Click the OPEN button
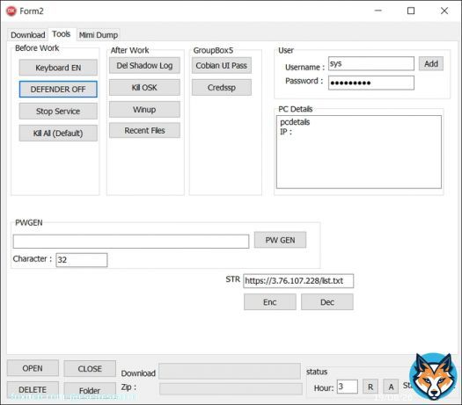This screenshot has width=462, height=405. (33, 368)
